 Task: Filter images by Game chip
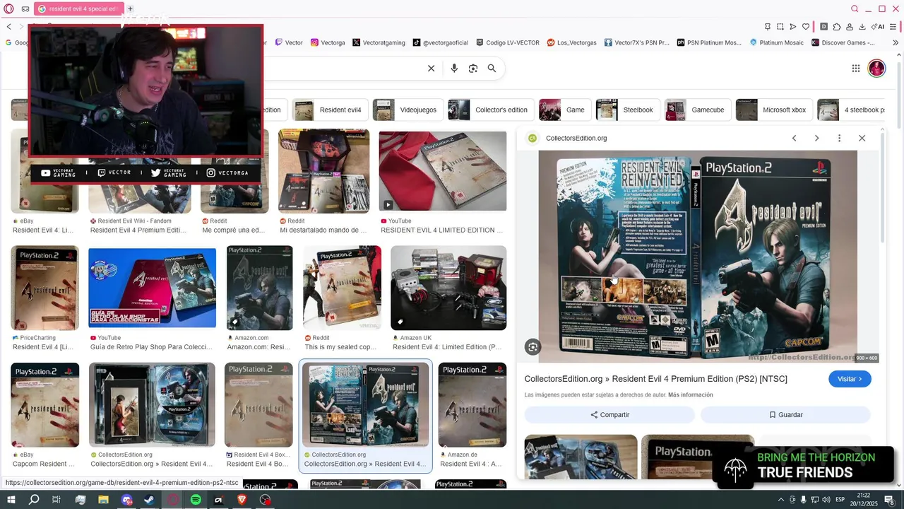(565, 110)
